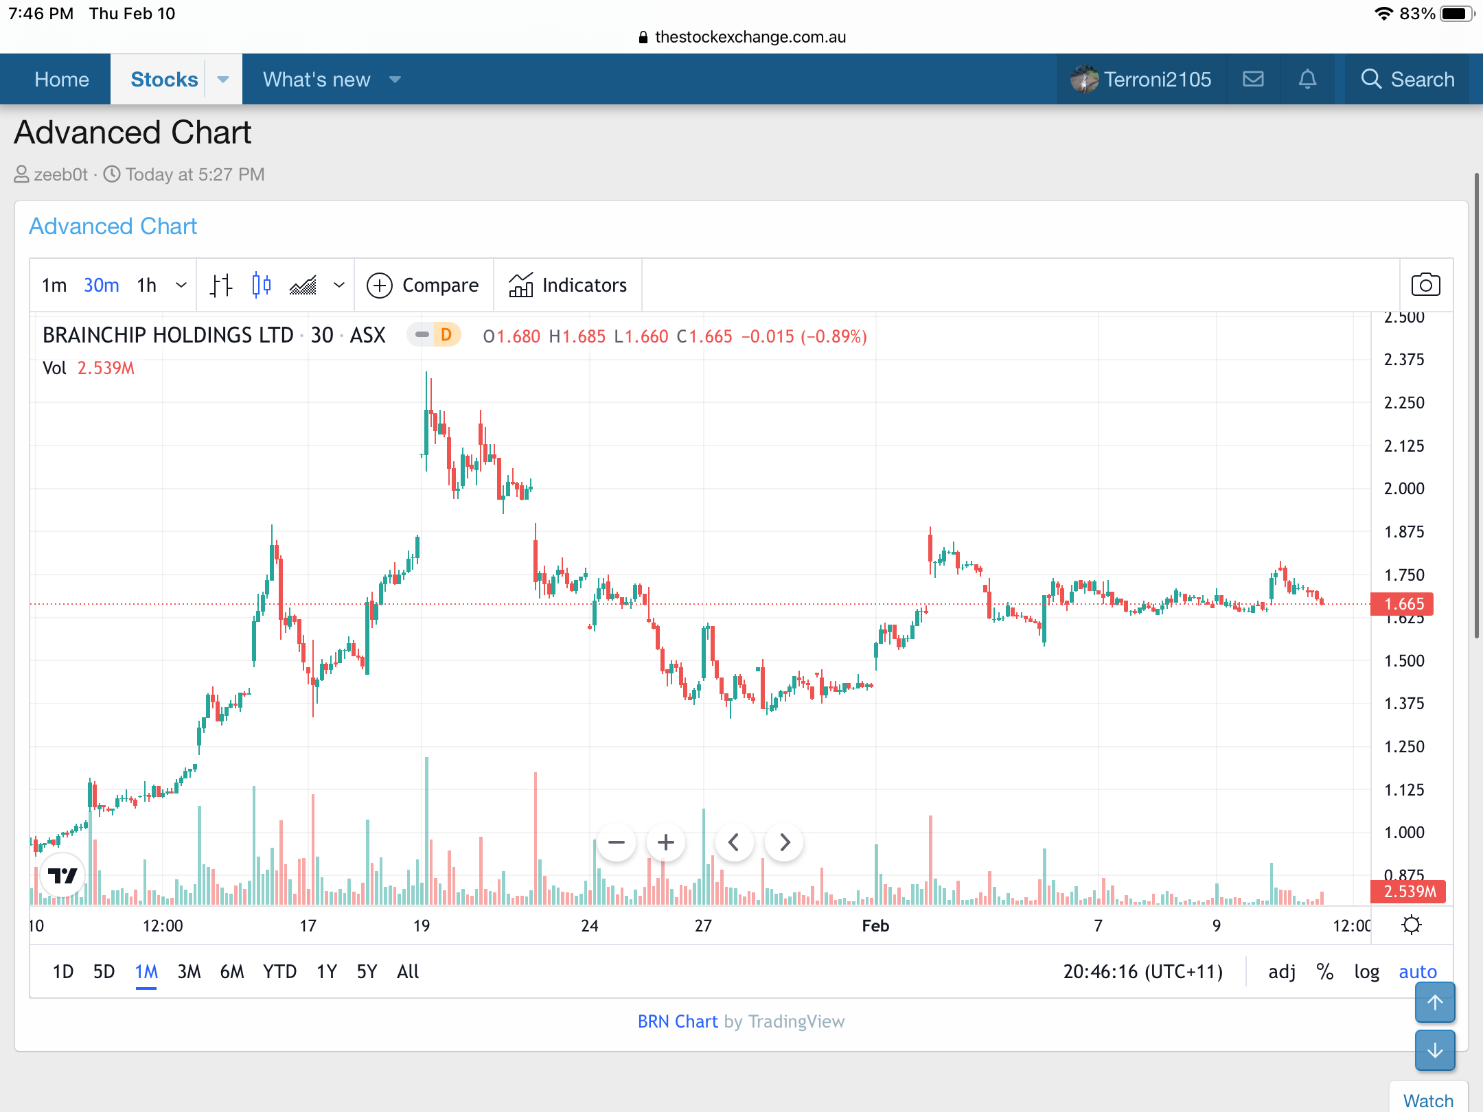Open the timezone 20:46:16 (UTC+11) selector
The height and width of the screenshot is (1112, 1483).
click(x=1143, y=971)
